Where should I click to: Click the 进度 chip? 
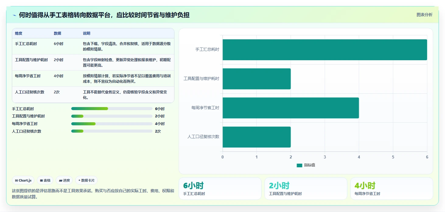click(x=64, y=180)
